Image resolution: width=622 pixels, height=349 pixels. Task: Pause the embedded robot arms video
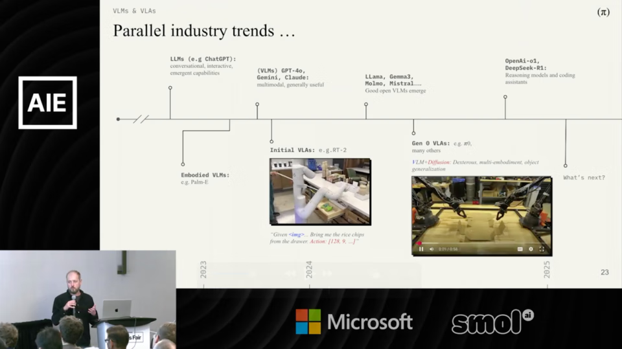[x=421, y=249]
